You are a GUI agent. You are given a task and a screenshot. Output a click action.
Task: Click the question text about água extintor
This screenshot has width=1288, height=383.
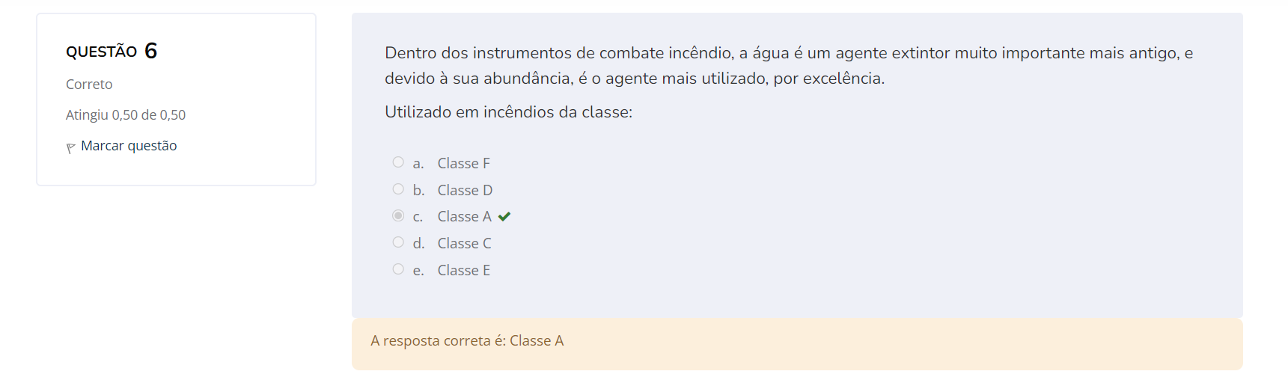coord(788,66)
